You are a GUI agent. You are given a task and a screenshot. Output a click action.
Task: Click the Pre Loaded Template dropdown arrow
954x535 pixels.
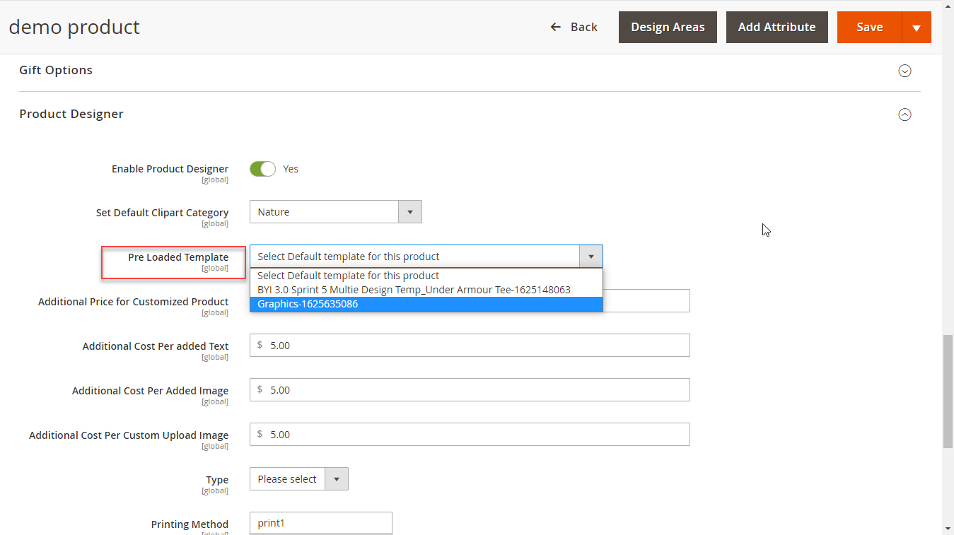(591, 257)
